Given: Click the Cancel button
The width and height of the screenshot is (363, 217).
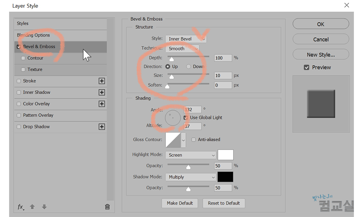Looking at the screenshot, I should (x=321, y=39).
